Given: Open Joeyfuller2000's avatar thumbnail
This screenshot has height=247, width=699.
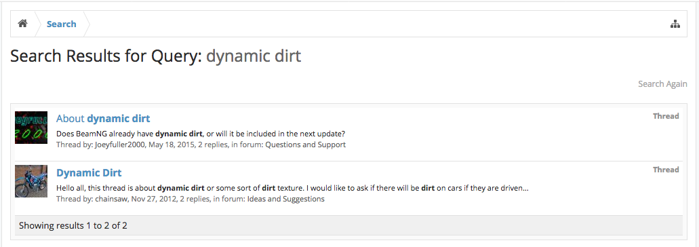Looking at the screenshot, I should point(31,128).
